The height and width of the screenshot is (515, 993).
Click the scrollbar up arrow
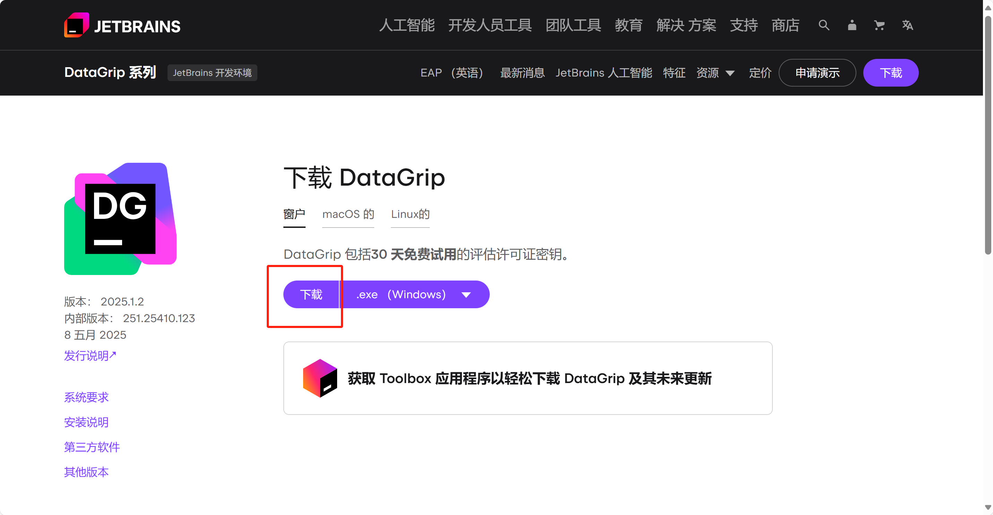(x=987, y=8)
